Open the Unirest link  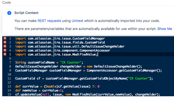pos(77,21)
